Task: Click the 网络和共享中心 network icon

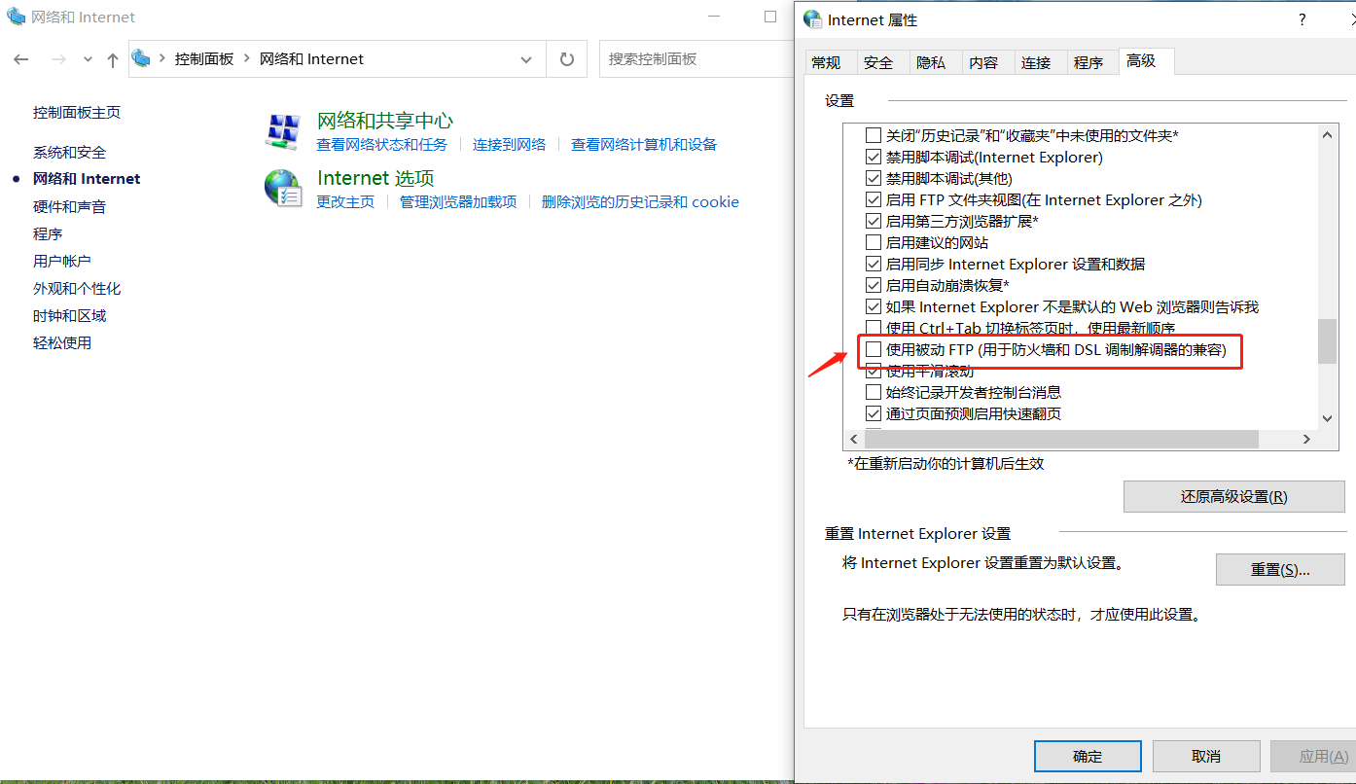Action: 282,131
